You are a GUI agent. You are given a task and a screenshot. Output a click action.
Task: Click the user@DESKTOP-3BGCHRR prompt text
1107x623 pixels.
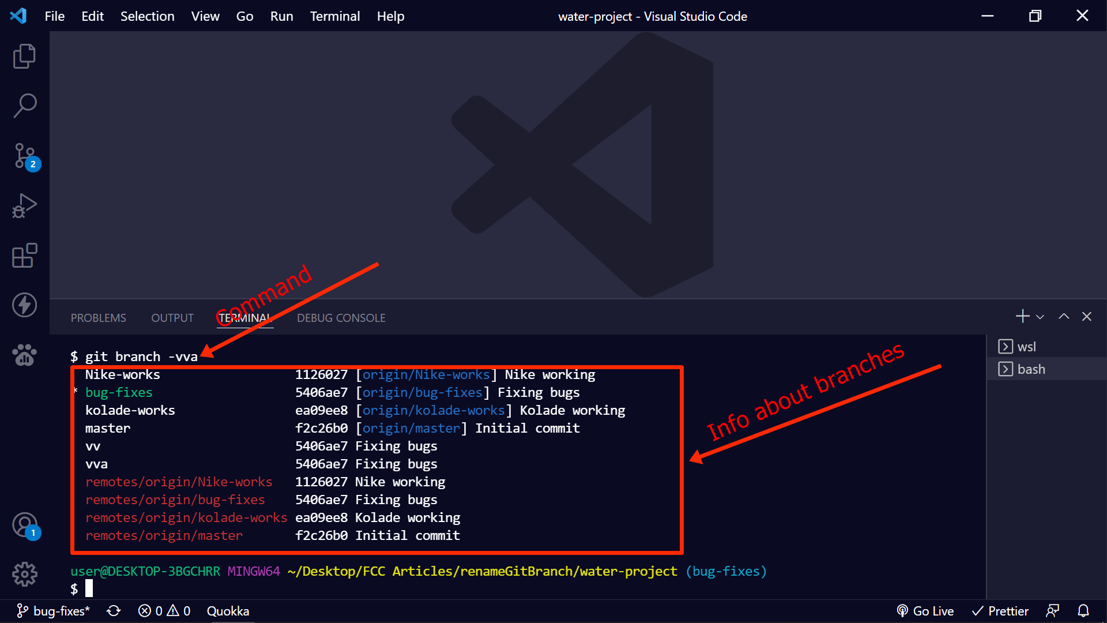145,572
